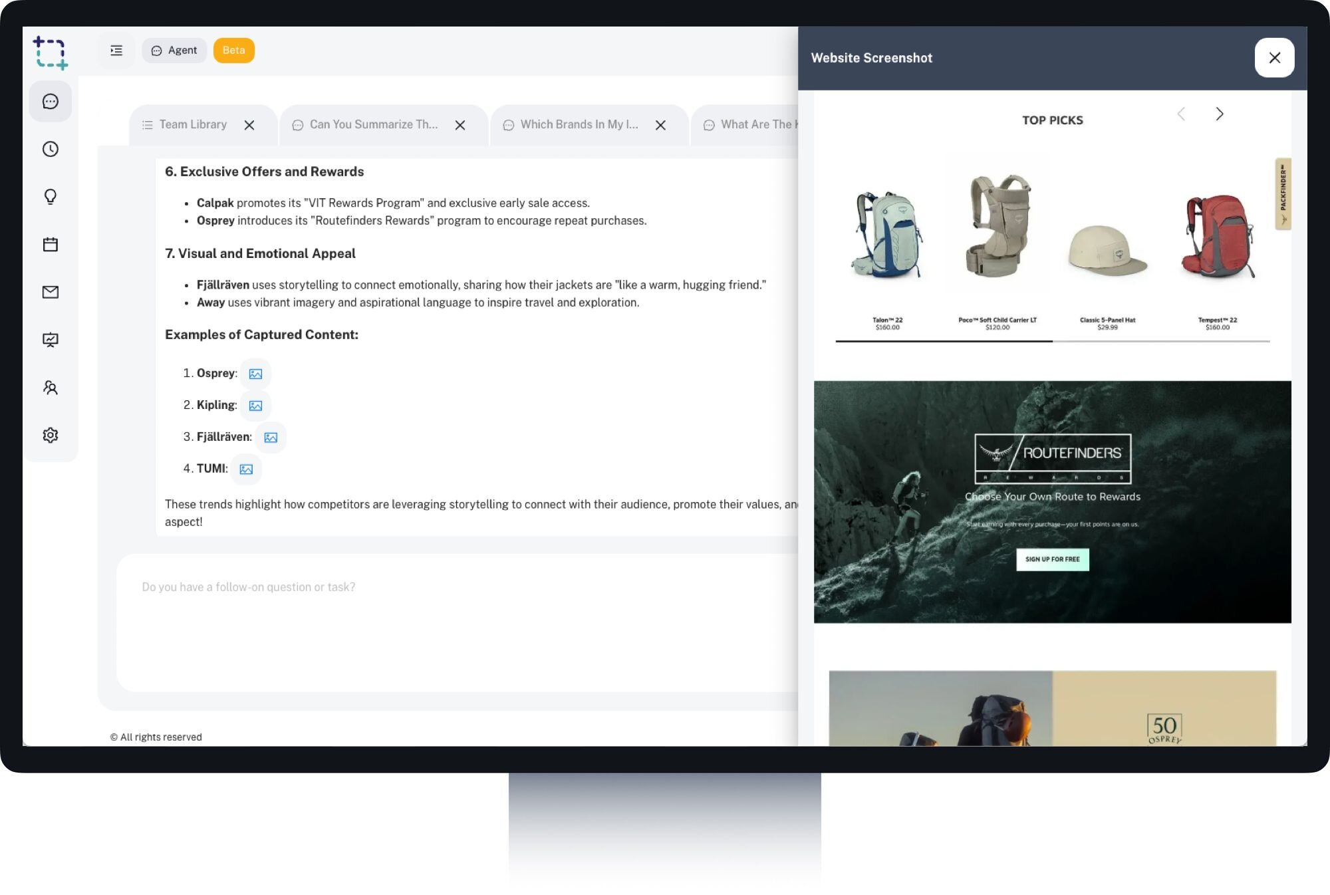The image size is (1330, 895).
Task: Click the follow-on question input field
Action: [458, 622]
